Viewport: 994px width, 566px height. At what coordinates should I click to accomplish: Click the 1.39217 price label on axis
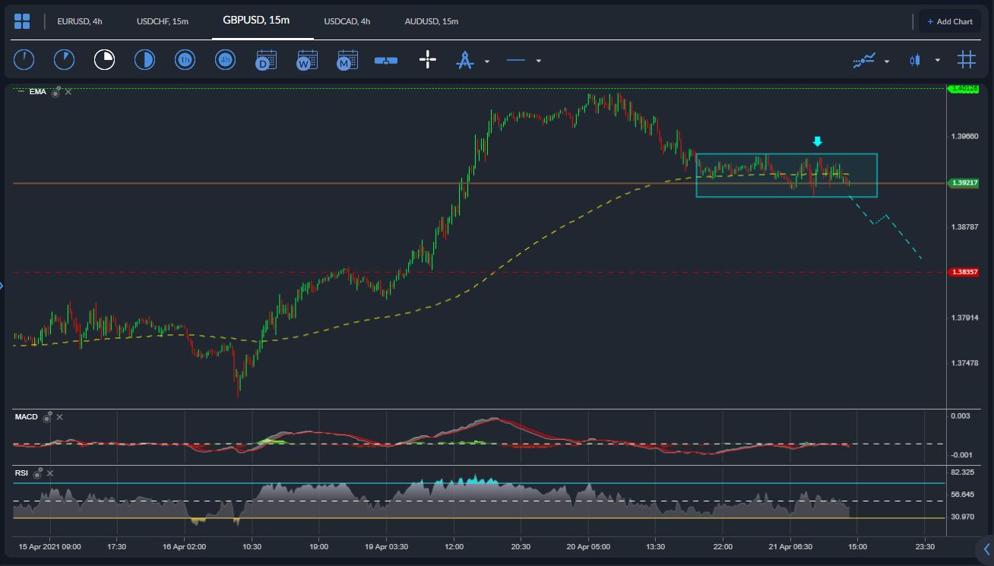(x=964, y=182)
